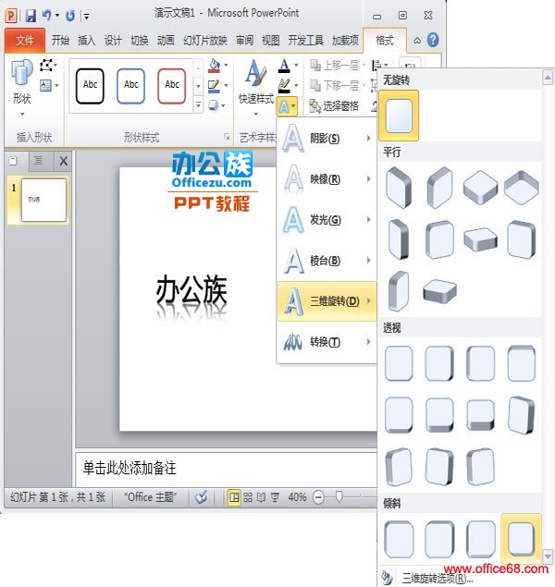Viewport: 555px width, 587px height.
Task: Open the Edit Shape dropdown arrow
Action: pyautogui.click(x=55, y=66)
